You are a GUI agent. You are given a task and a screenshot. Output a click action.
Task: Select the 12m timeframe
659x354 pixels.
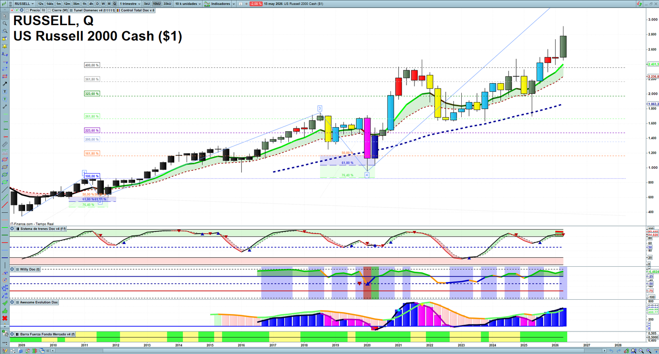click(67, 4)
